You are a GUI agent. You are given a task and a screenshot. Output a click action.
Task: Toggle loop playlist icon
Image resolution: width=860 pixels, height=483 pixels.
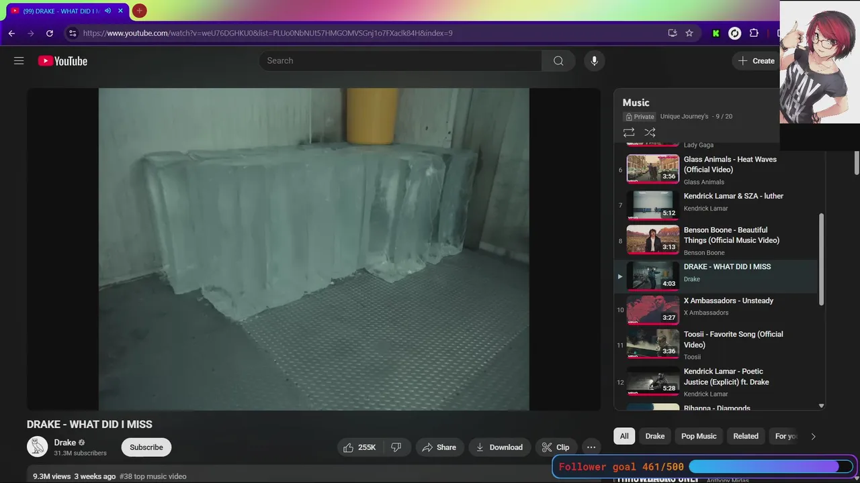click(629, 133)
